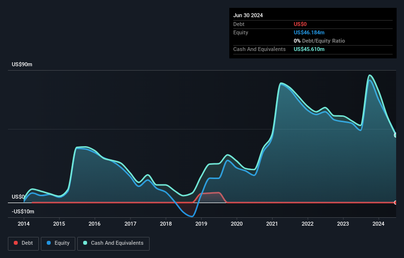Screen dimensions: 404x258
Task: Click the US$90m y-axis label
Action: [22, 65]
